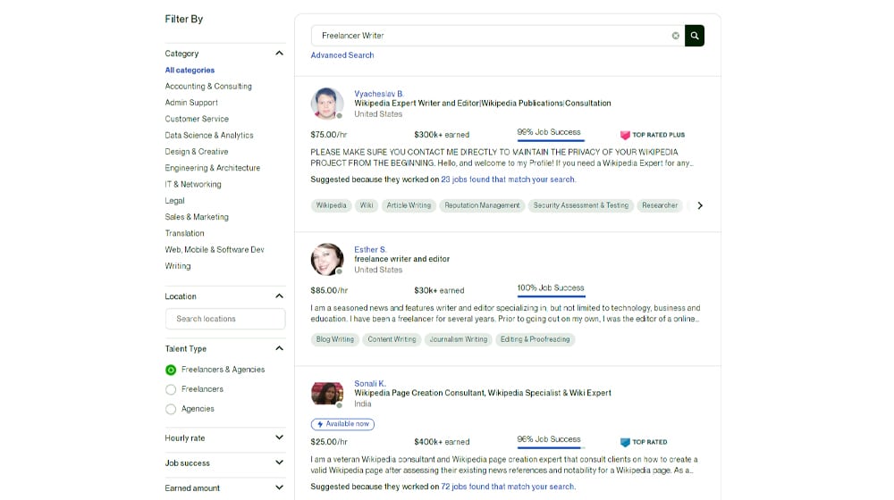
Task: Filter by Writing category
Action: (177, 266)
